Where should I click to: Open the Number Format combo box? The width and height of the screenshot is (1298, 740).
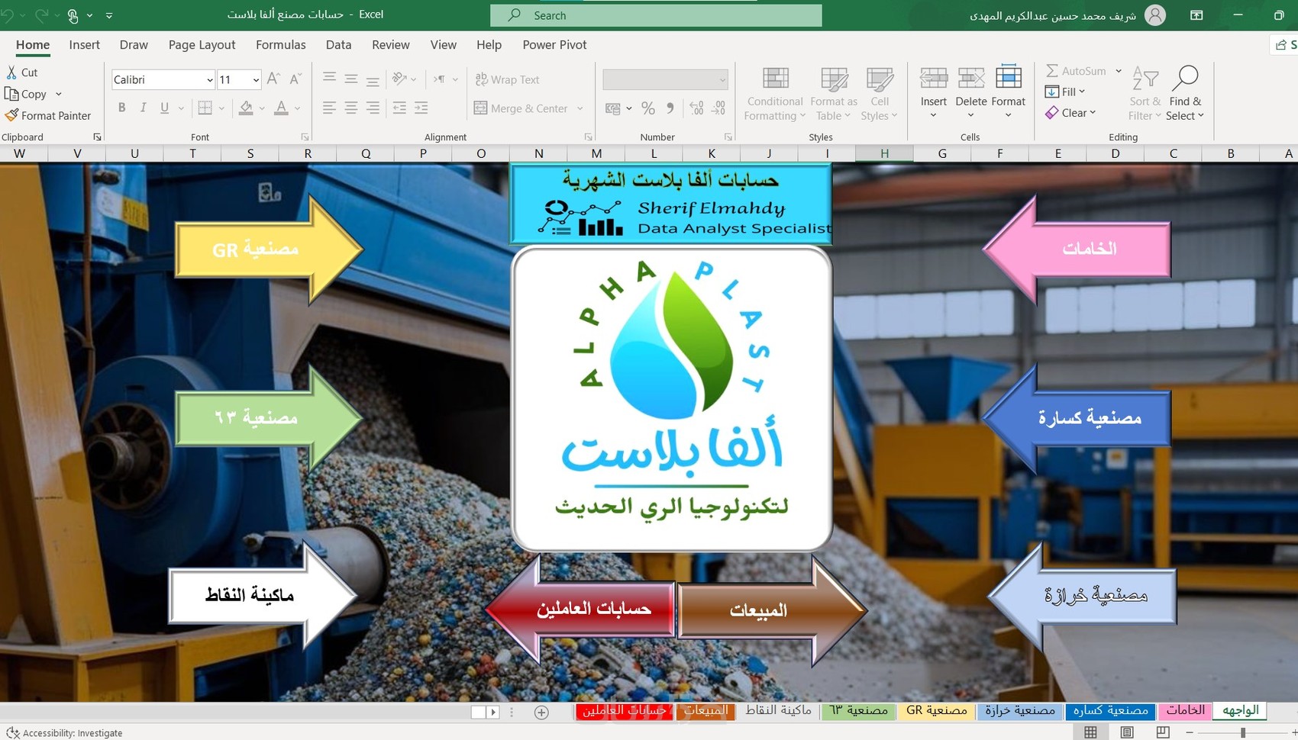click(665, 79)
